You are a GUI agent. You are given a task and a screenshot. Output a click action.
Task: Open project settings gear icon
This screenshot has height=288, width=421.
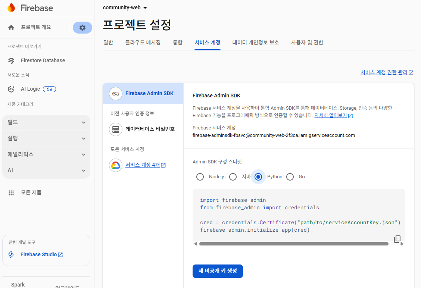click(x=82, y=28)
